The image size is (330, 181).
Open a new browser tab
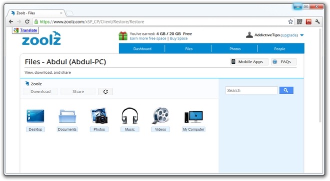pos(69,13)
